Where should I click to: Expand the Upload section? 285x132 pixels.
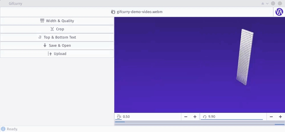point(57,54)
